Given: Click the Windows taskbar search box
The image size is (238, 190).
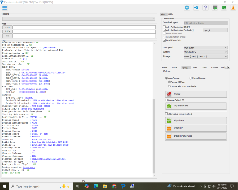Looking at the screenshot, I should [x=41, y=186].
